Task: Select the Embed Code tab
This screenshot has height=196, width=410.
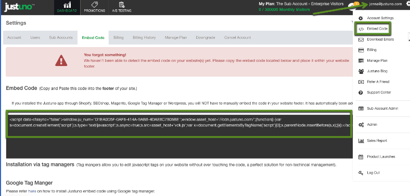Action: click(x=93, y=37)
